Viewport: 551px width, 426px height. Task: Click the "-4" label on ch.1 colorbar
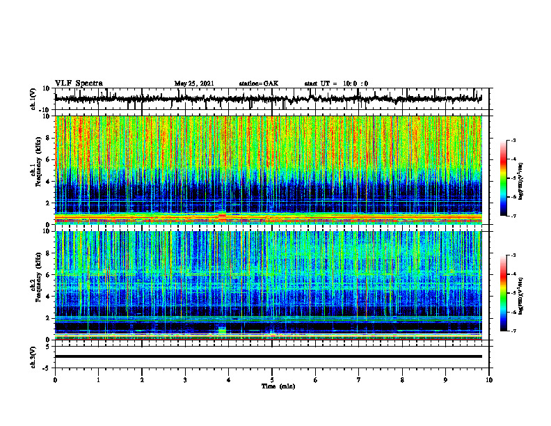point(513,159)
